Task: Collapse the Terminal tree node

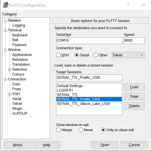Action: 5,30
